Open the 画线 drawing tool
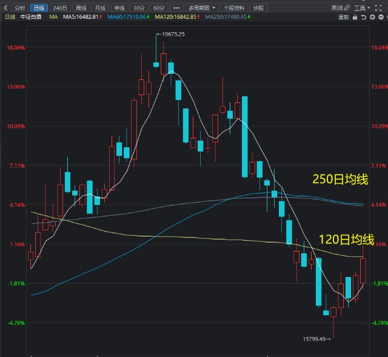This screenshot has width=388, height=357. (x=339, y=8)
